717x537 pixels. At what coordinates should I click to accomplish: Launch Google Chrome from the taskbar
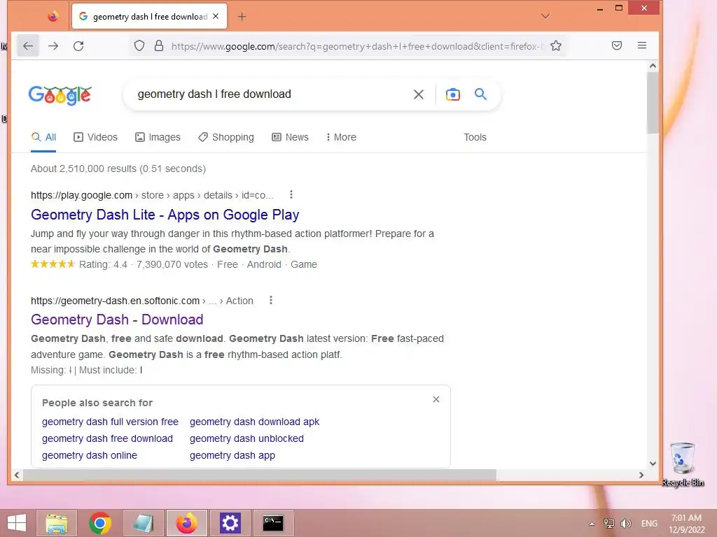point(99,523)
